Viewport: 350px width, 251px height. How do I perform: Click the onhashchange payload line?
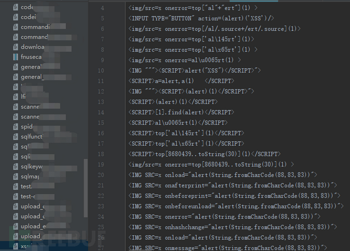[233, 227]
